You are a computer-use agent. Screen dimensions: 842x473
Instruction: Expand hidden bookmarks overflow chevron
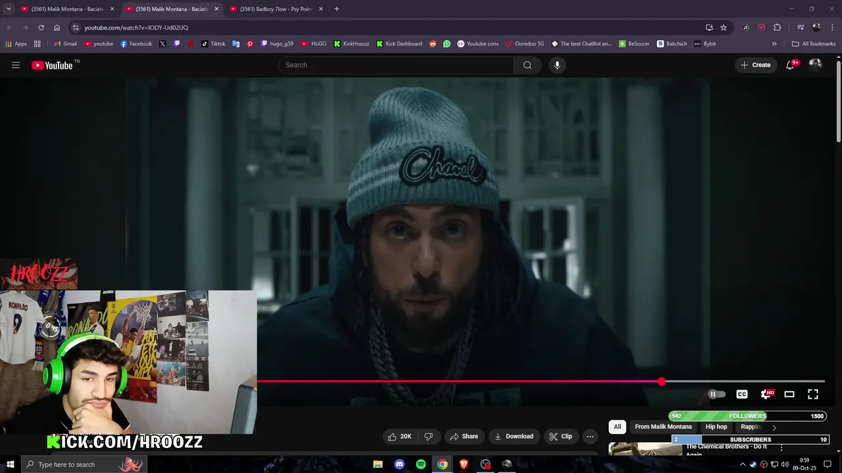click(774, 44)
